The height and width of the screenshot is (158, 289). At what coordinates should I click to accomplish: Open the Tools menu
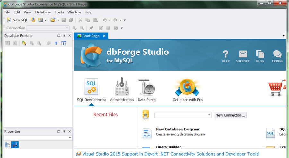(59, 12)
